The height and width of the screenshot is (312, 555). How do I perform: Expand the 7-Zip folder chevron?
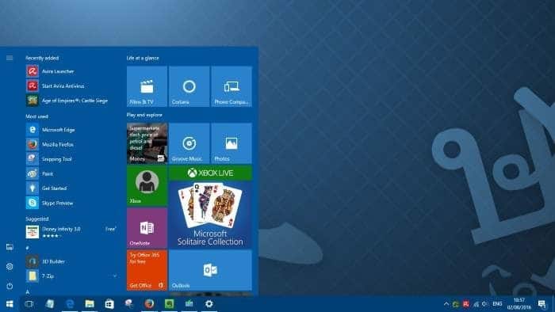(115, 276)
